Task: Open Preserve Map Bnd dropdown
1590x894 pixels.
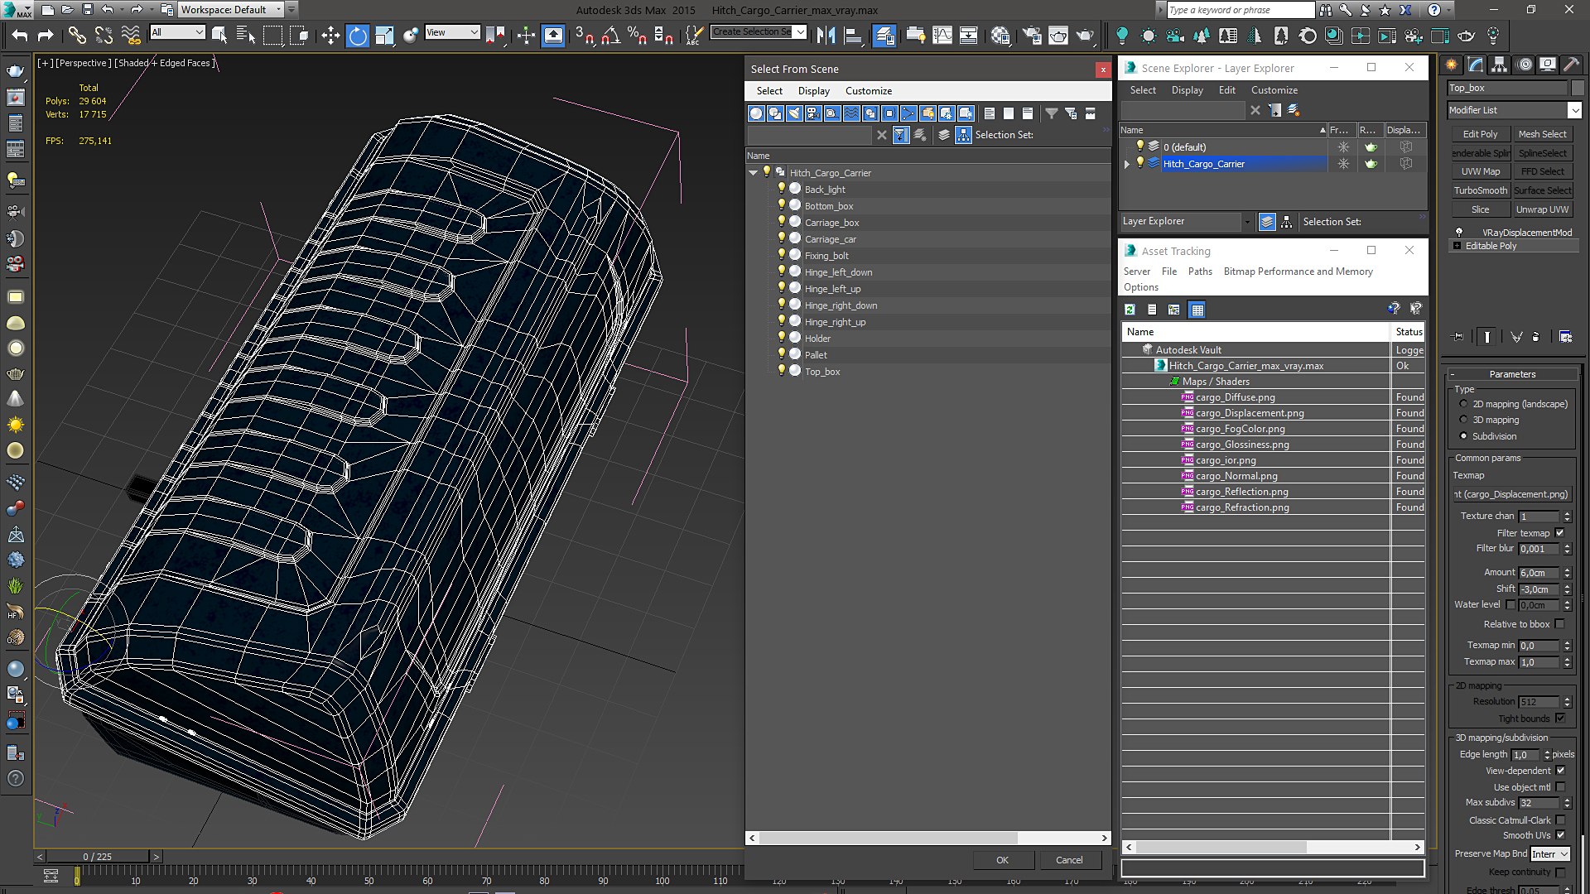Action: [x=1549, y=854]
